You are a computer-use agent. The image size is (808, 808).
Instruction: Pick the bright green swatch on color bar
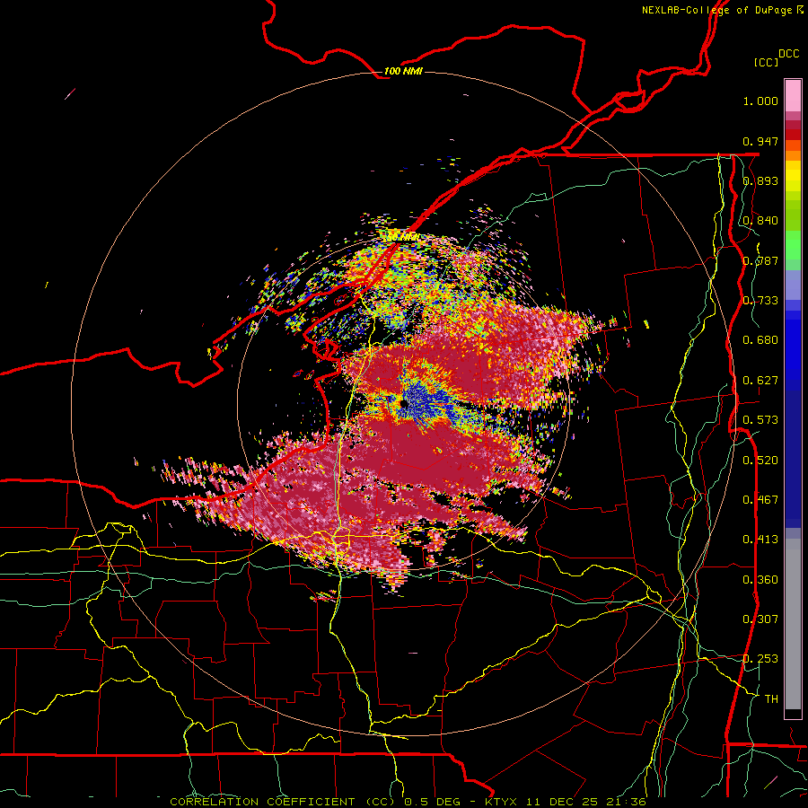793,245
